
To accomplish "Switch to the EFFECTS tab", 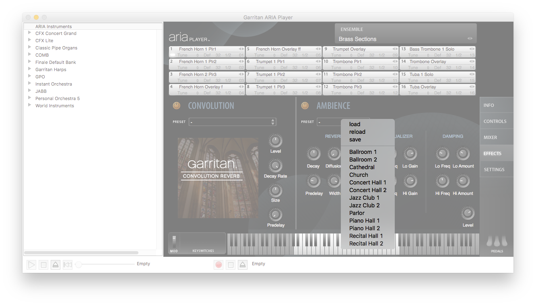I will (x=497, y=154).
